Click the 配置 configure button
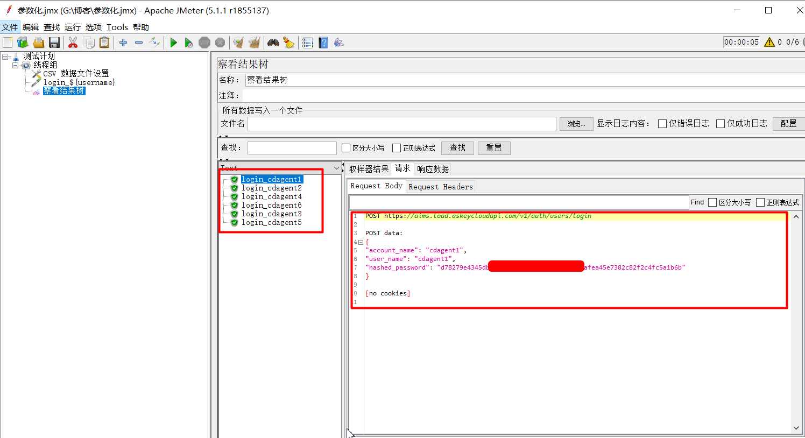The width and height of the screenshot is (805, 438). [789, 124]
